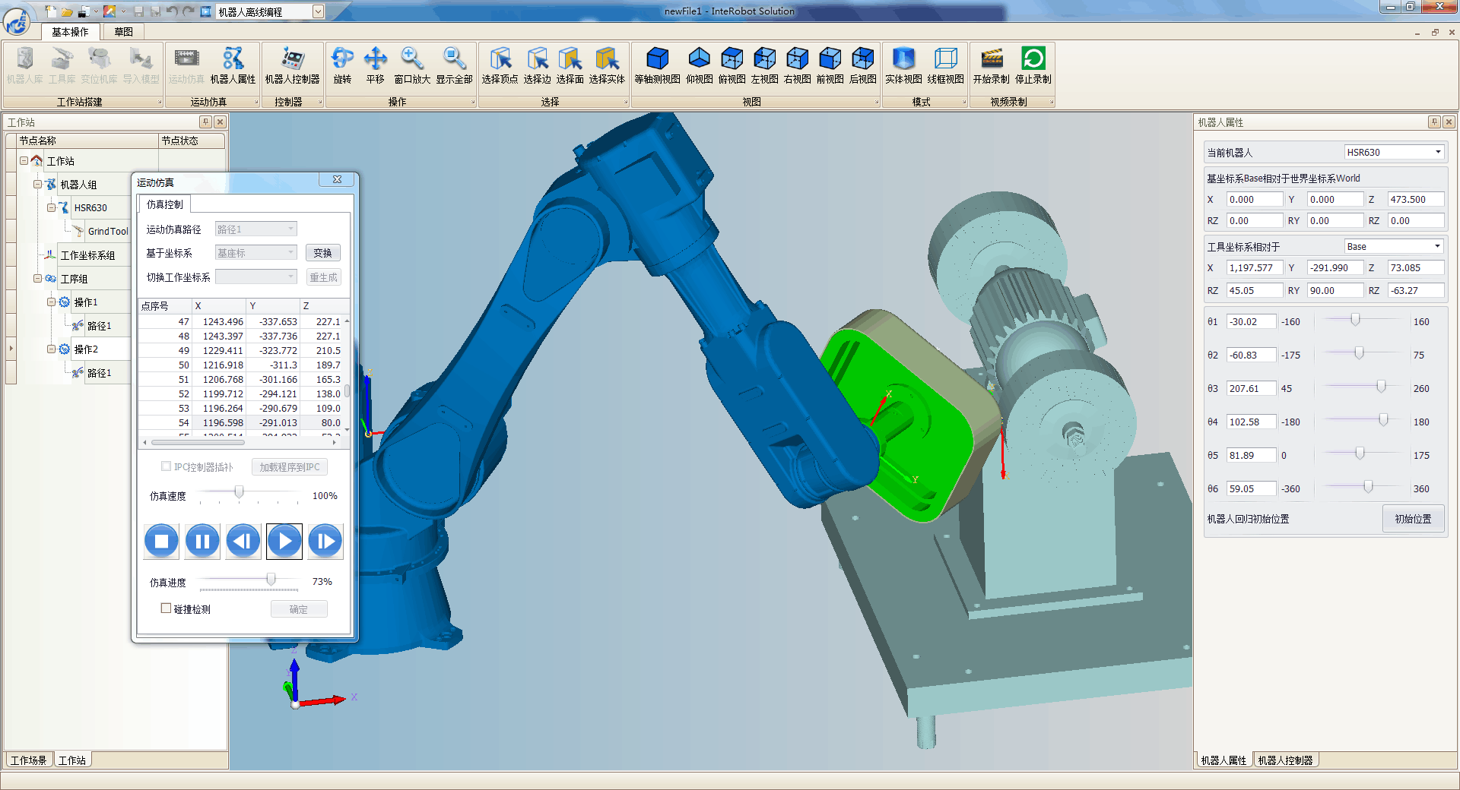Collapse the 机器人组 tree node
This screenshot has width=1460, height=790.
[x=37, y=184]
